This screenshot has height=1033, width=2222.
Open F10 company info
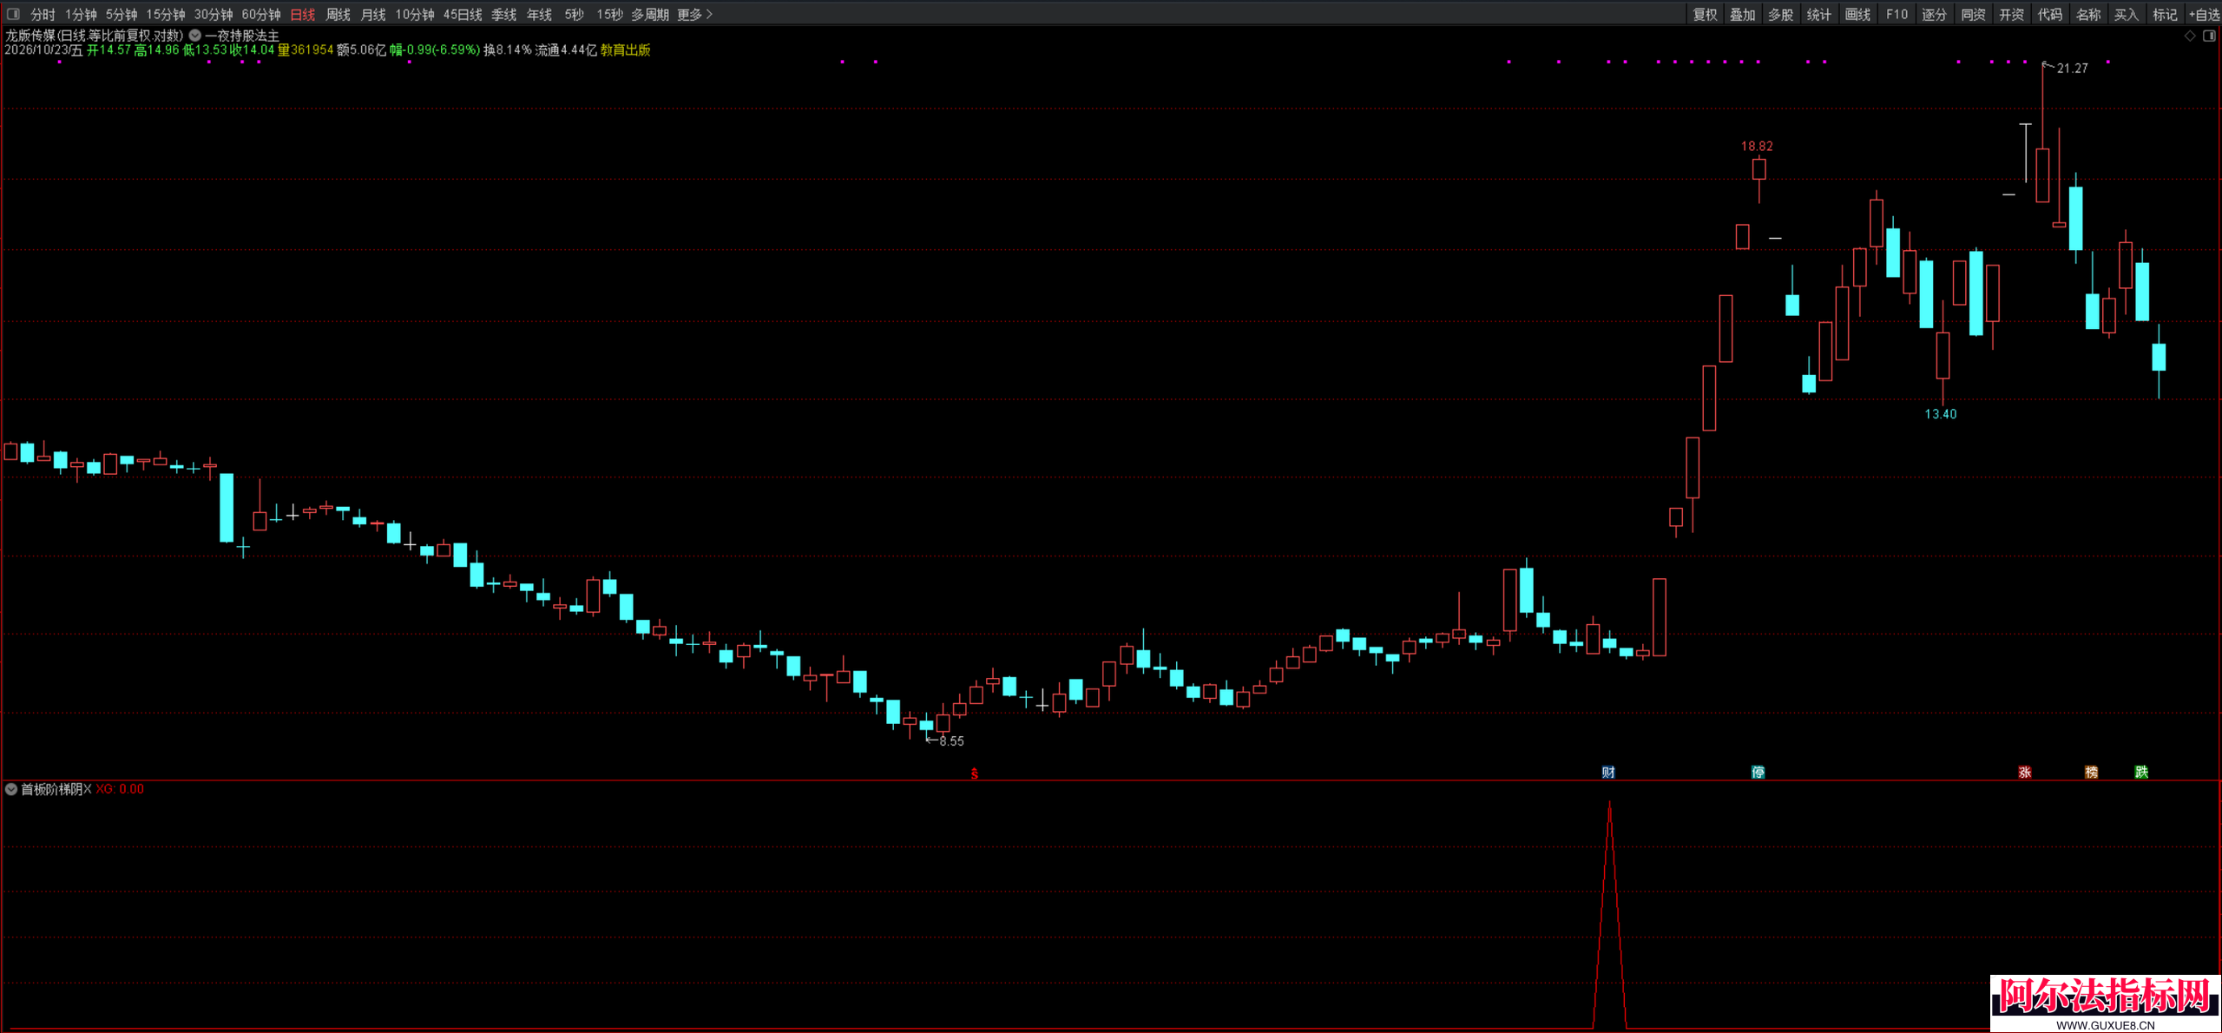coord(1897,14)
